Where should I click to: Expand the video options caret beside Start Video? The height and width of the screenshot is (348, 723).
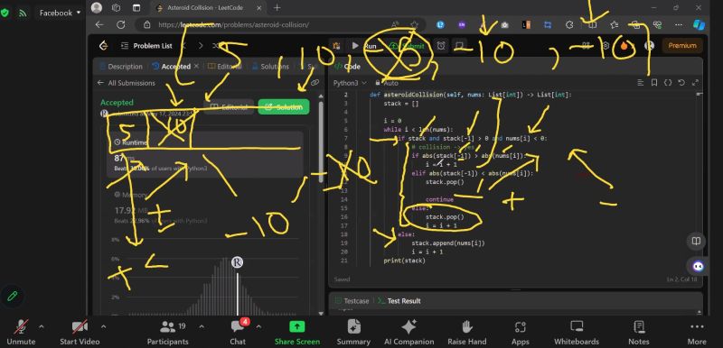click(x=103, y=326)
